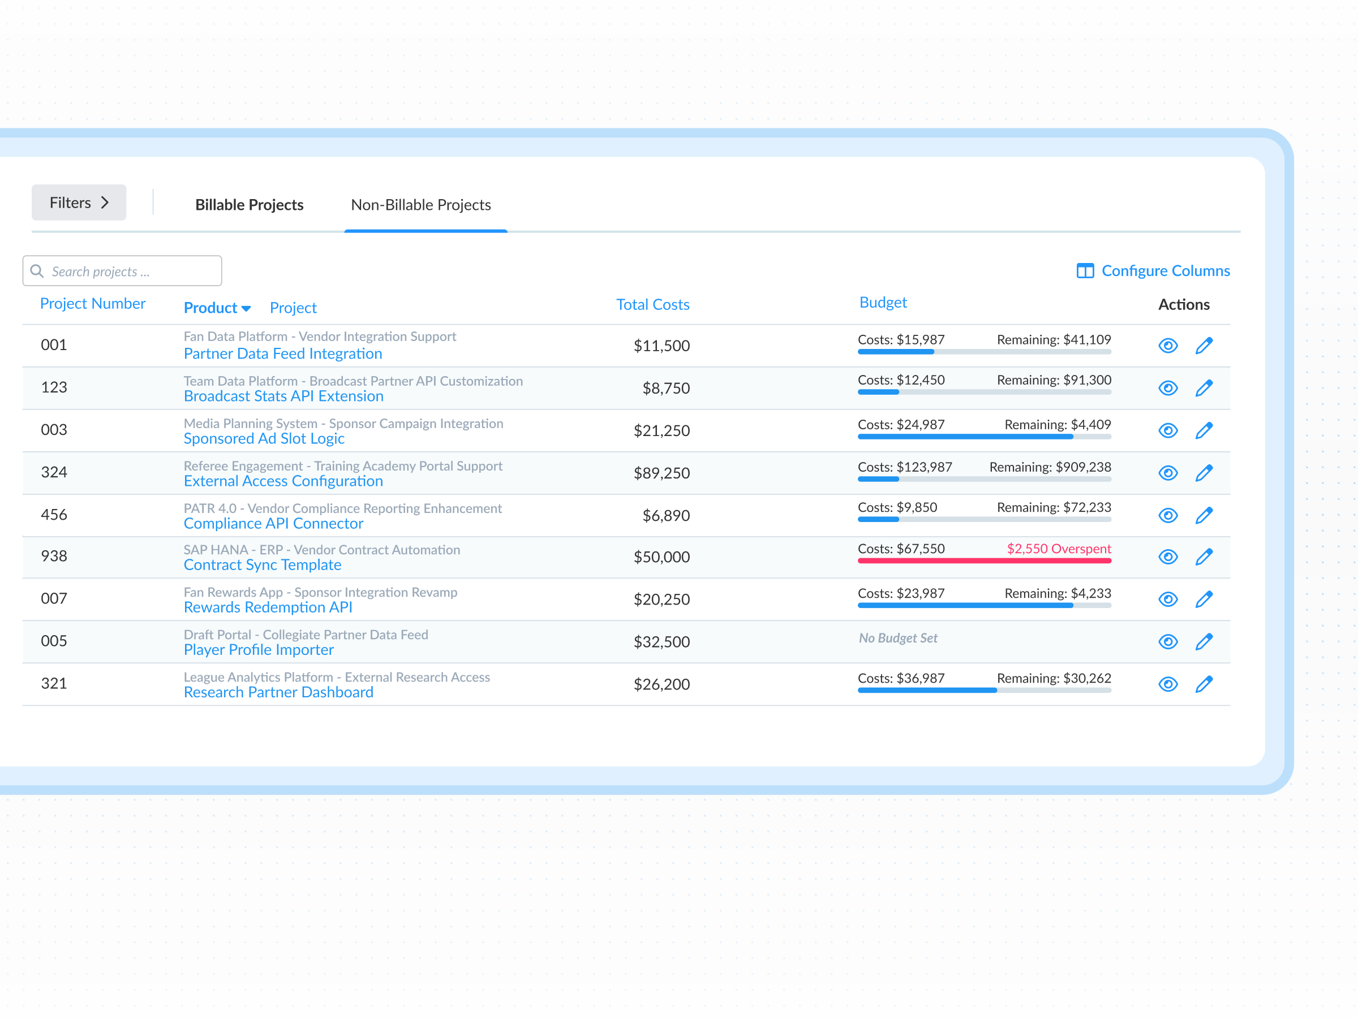Image resolution: width=1358 pixels, height=1018 pixels.
Task: Click edit pencil for project 321
Action: pyautogui.click(x=1204, y=684)
